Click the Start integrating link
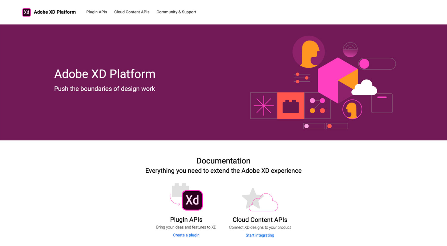The image size is (447, 246). coord(260,235)
